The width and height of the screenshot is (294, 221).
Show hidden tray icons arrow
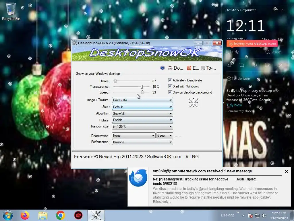coord(243,216)
